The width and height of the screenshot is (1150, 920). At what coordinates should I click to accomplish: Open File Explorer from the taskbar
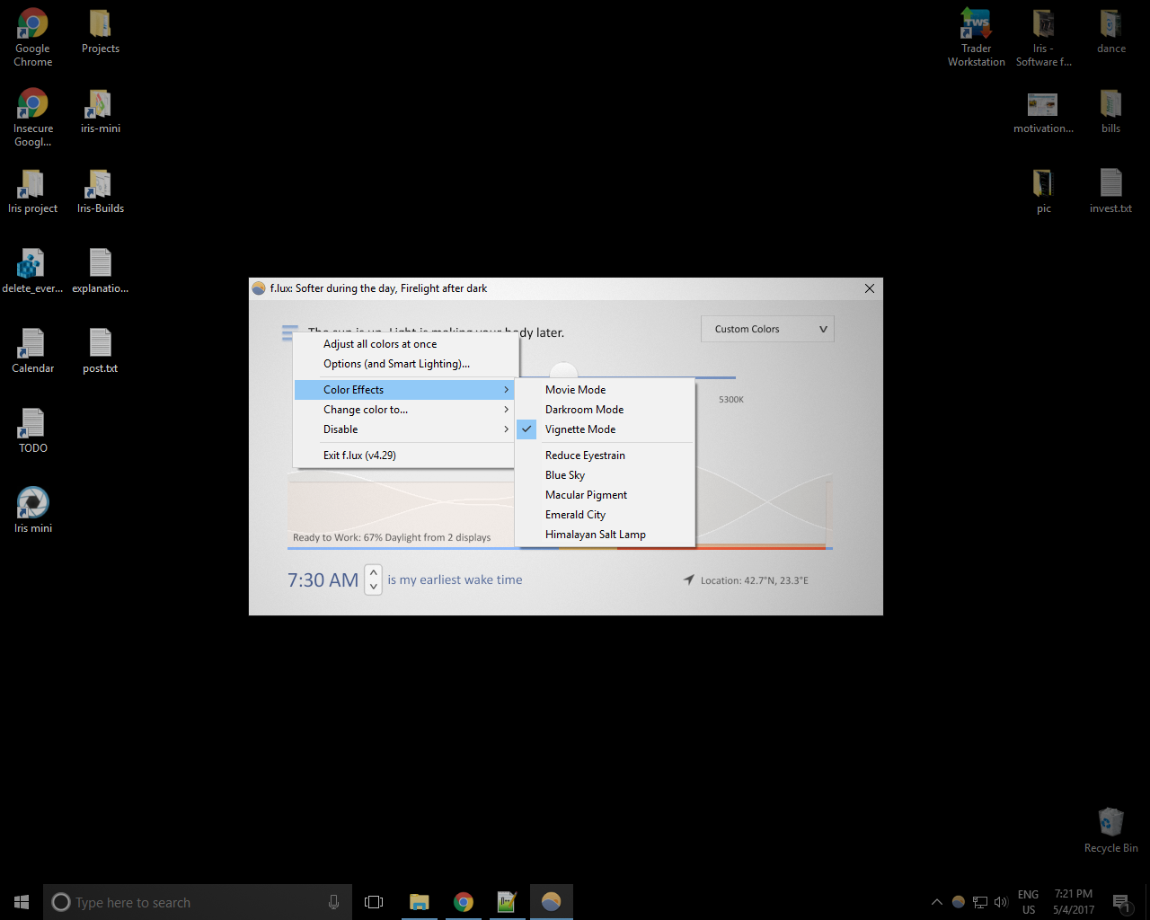point(419,902)
